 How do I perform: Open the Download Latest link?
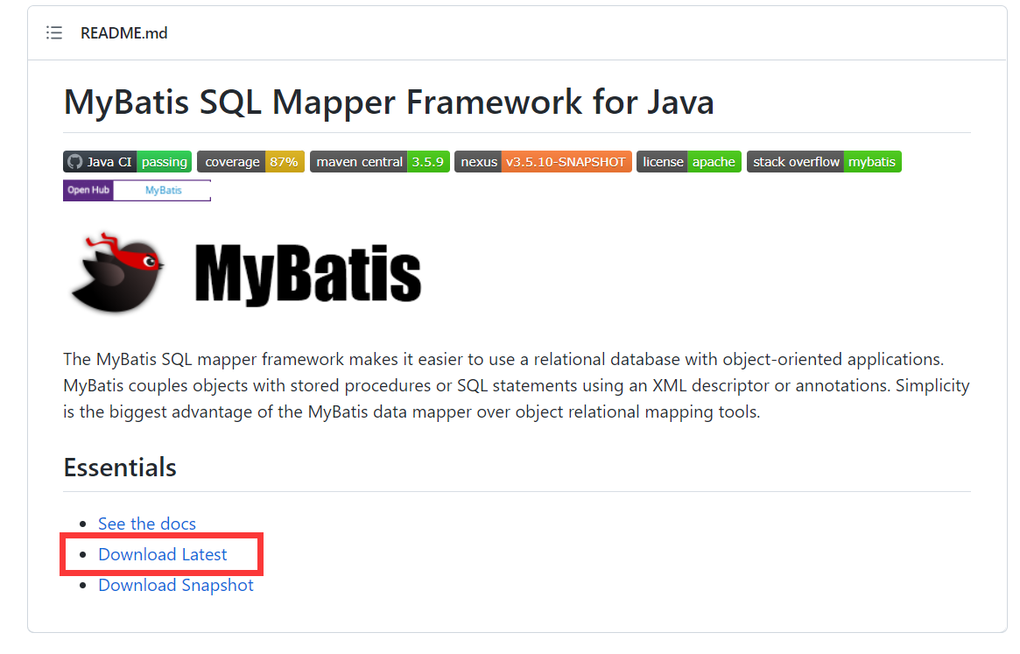click(163, 554)
